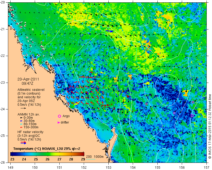Click the '(3-12h avg)QC' legend text
212x170 pixels.
pos(29,136)
